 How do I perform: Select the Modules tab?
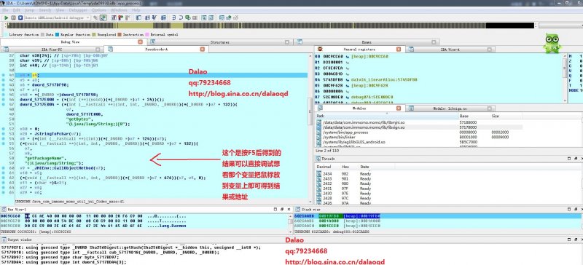[x=359, y=108]
